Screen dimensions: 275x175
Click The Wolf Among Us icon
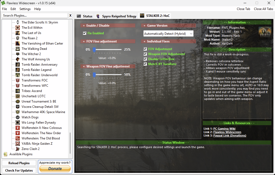pos(18,59)
